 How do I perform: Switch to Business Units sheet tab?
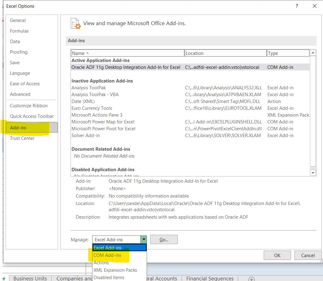[x=30, y=278]
